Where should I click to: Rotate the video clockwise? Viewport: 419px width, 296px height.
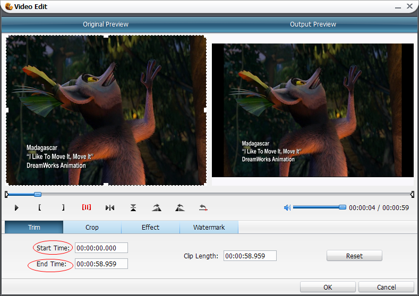(157, 207)
